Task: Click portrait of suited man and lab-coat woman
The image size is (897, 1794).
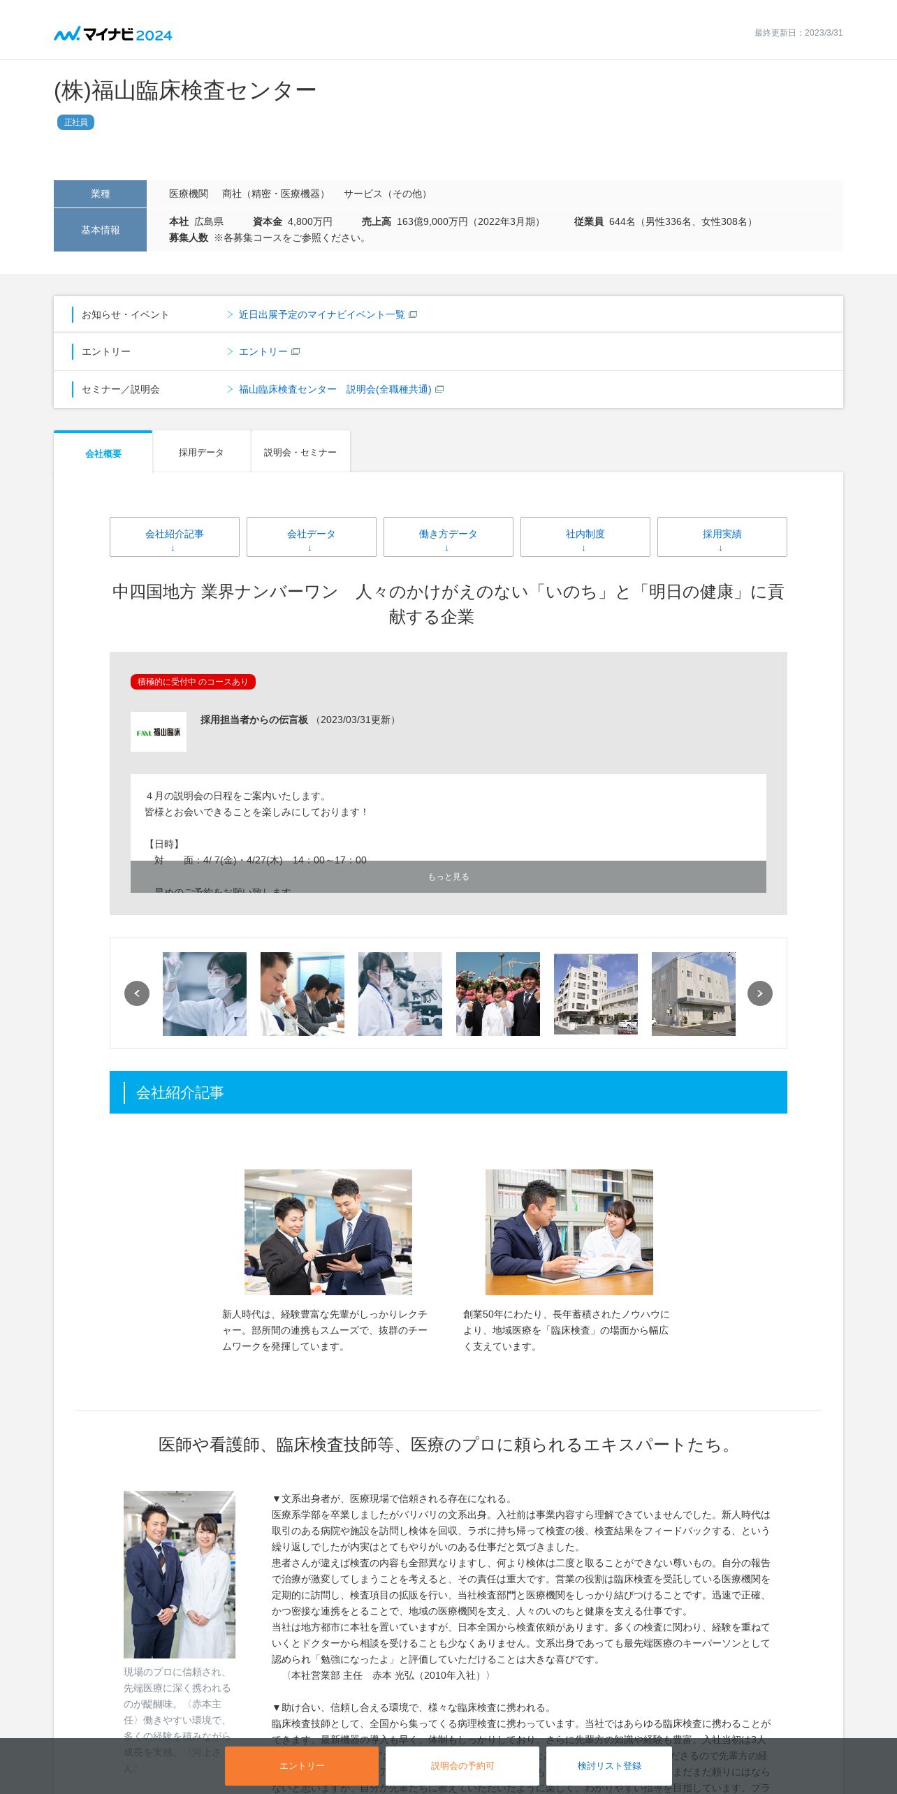Action: pyautogui.click(x=180, y=1575)
